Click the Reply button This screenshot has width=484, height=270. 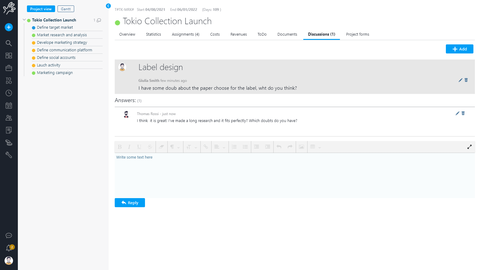(130, 203)
